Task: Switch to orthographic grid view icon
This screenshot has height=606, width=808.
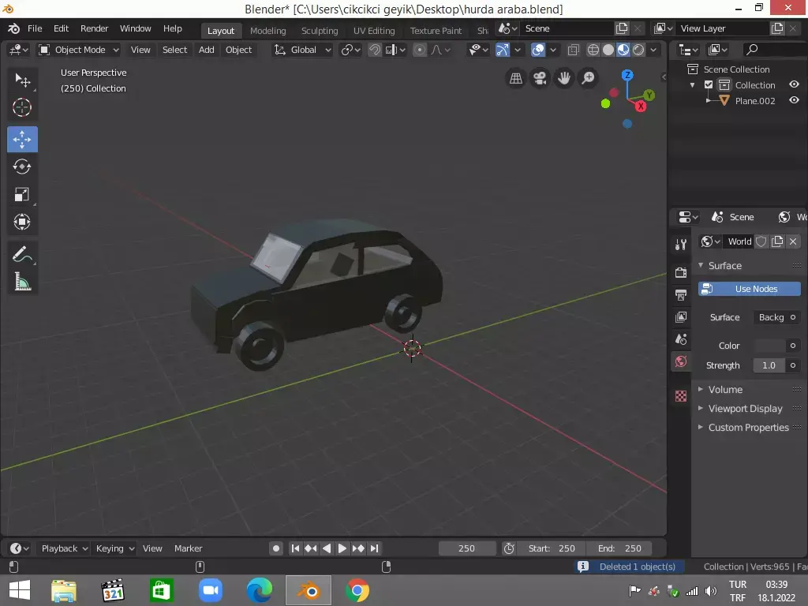Action: pos(516,78)
